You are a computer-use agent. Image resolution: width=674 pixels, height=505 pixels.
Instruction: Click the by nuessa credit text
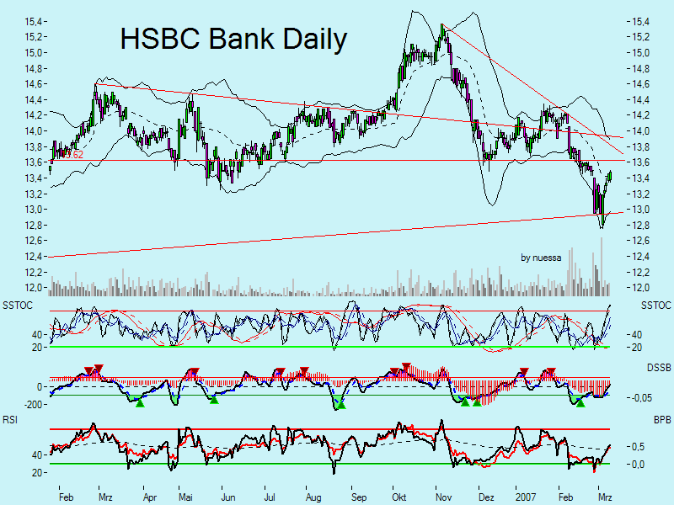pos(540,258)
